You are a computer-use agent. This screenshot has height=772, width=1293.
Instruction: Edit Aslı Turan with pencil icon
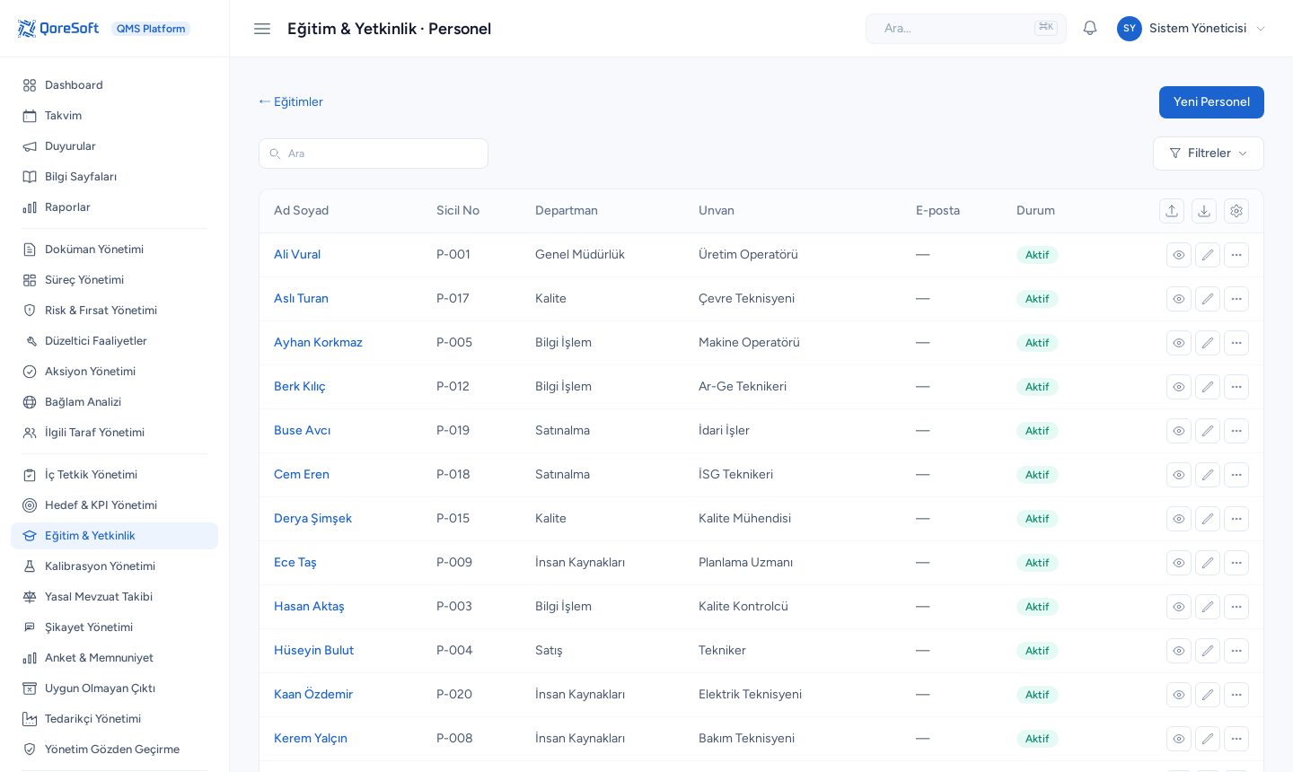click(x=1208, y=299)
